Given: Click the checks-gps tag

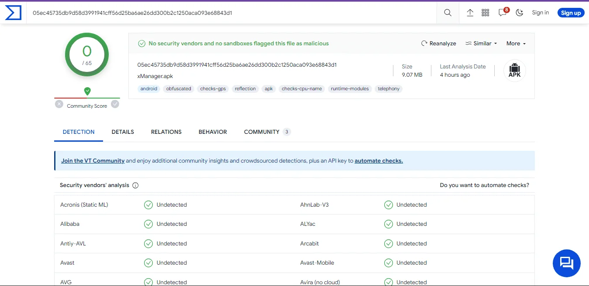Looking at the screenshot, I should point(213,89).
